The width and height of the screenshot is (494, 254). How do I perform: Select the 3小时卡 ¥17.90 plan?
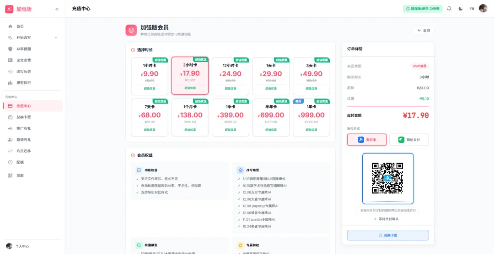(x=190, y=76)
